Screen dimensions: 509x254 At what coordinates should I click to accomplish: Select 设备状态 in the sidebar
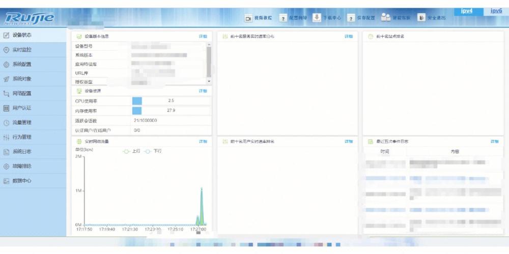tap(34, 35)
